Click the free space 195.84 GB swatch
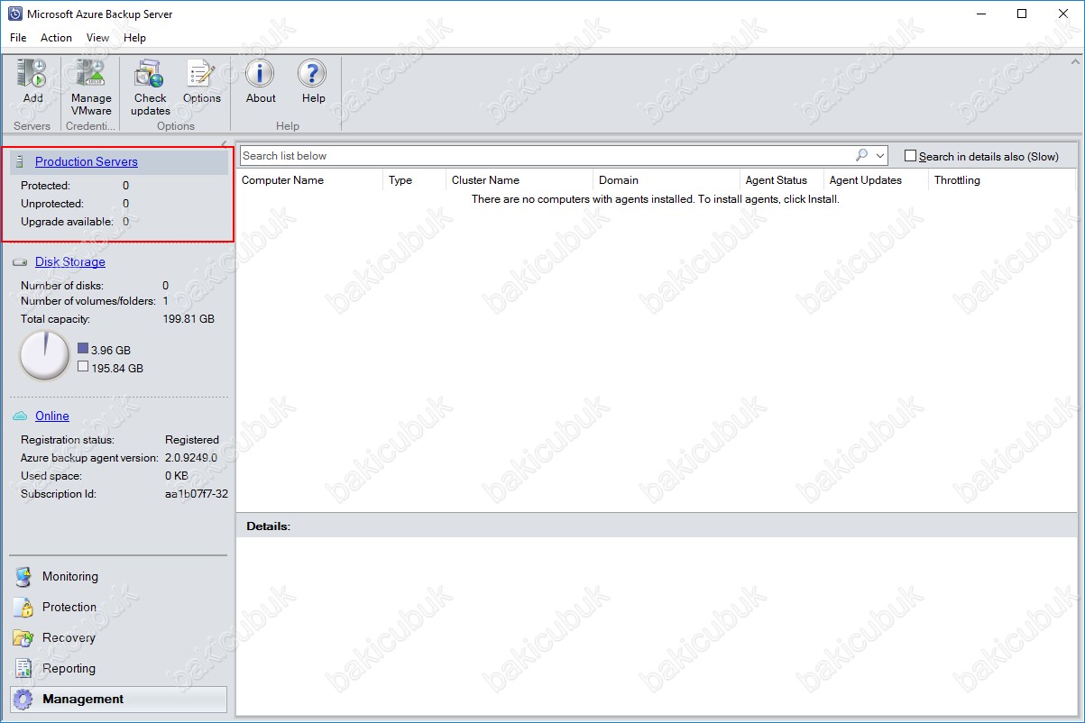Image resolution: width=1085 pixels, height=723 pixels. coord(83,367)
